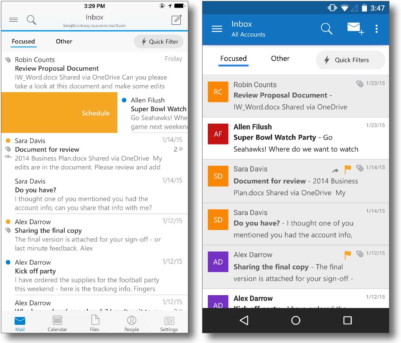Click SD avatar on Android Document for review
This screenshot has width=401, height=343.
click(218, 176)
